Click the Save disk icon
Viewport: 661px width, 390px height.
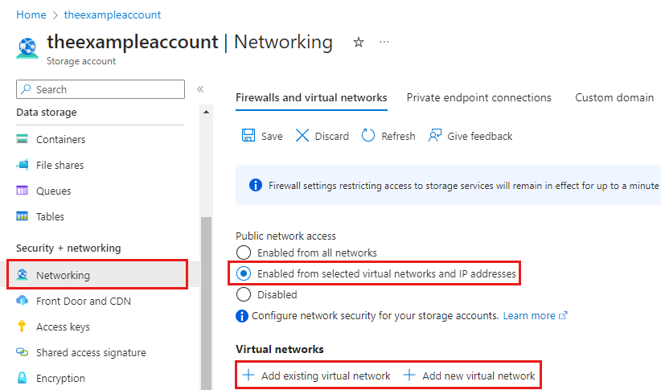(248, 136)
